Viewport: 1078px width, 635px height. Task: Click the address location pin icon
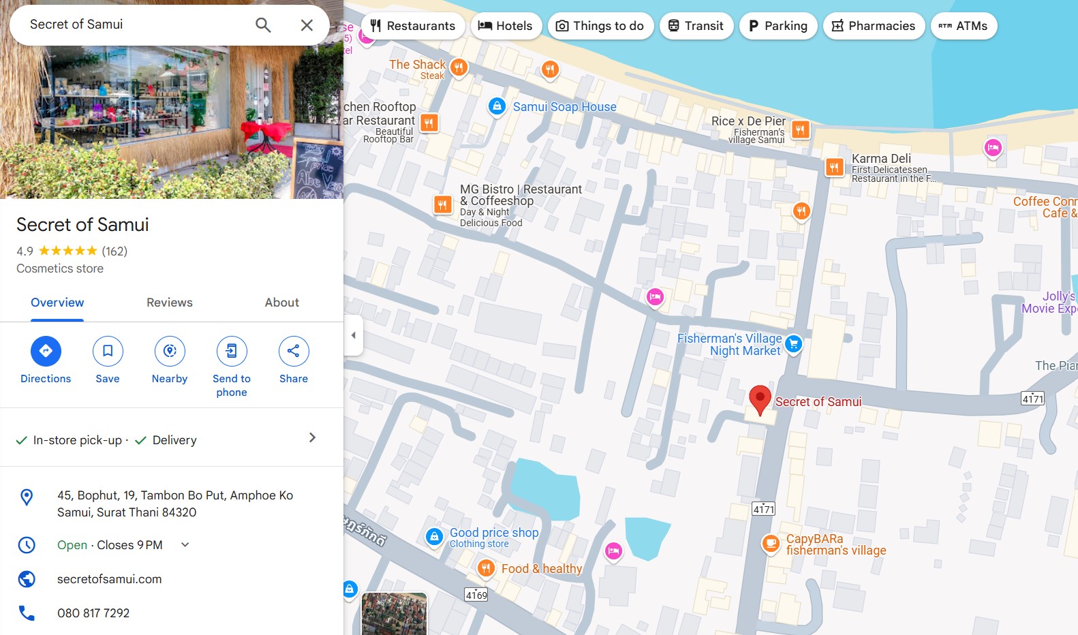(27, 497)
